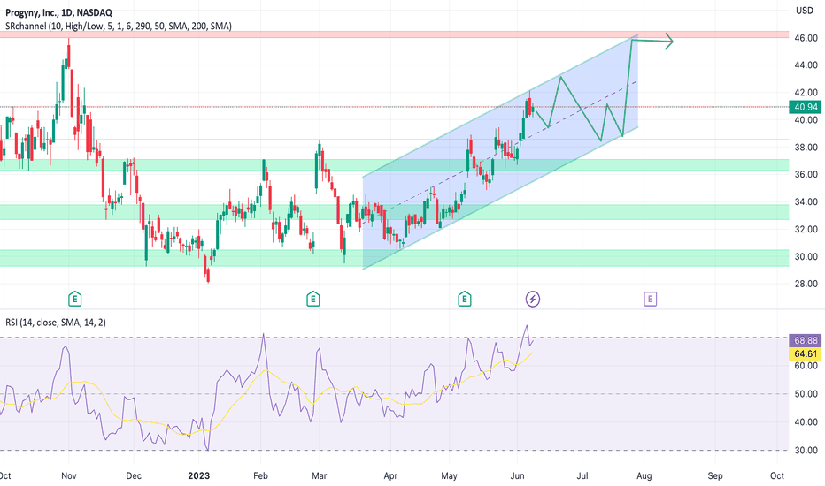Click the Oct label following Sep
This screenshot has height=486, width=825.
tap(777, 475)
